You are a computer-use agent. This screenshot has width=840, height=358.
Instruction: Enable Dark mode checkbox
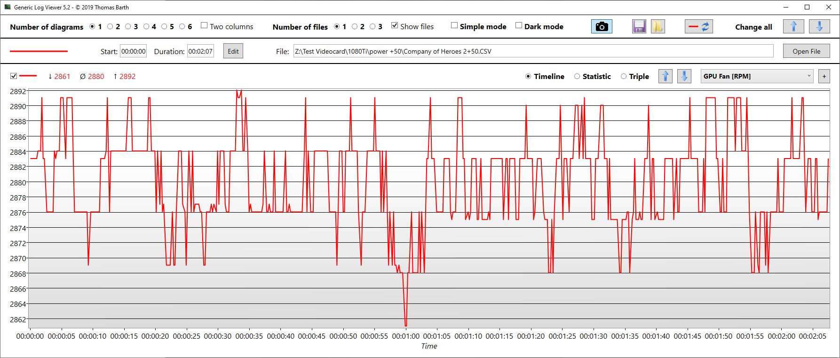[519, 25]
